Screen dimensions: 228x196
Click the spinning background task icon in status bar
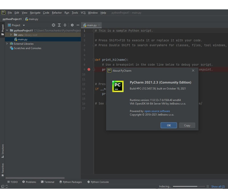(x=7, y=186)
